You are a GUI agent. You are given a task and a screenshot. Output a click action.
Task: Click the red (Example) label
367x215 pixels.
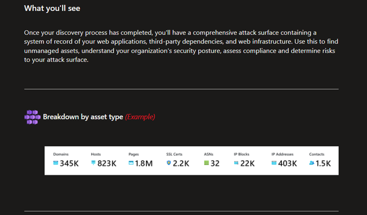140,117
